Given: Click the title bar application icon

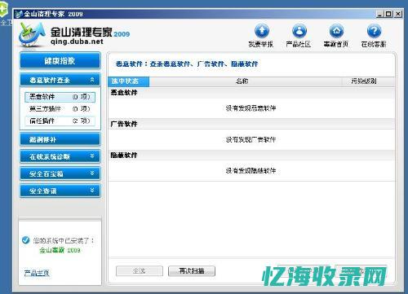Looking at the screenshot, I should [x=19, y=14].
